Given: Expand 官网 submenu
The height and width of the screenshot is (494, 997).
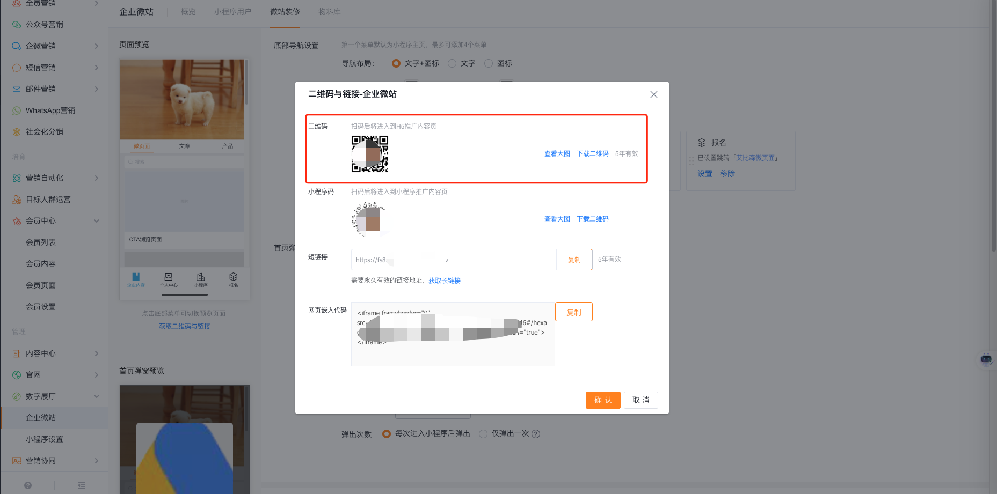Looking at the screenshot, I should (97, 375).
